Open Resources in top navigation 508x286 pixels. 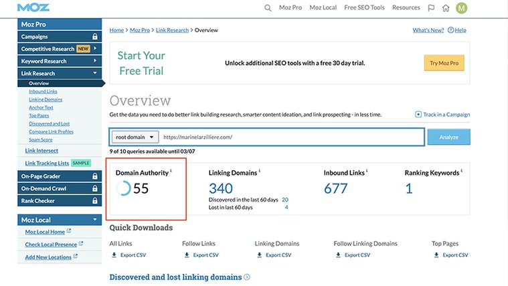406,7
